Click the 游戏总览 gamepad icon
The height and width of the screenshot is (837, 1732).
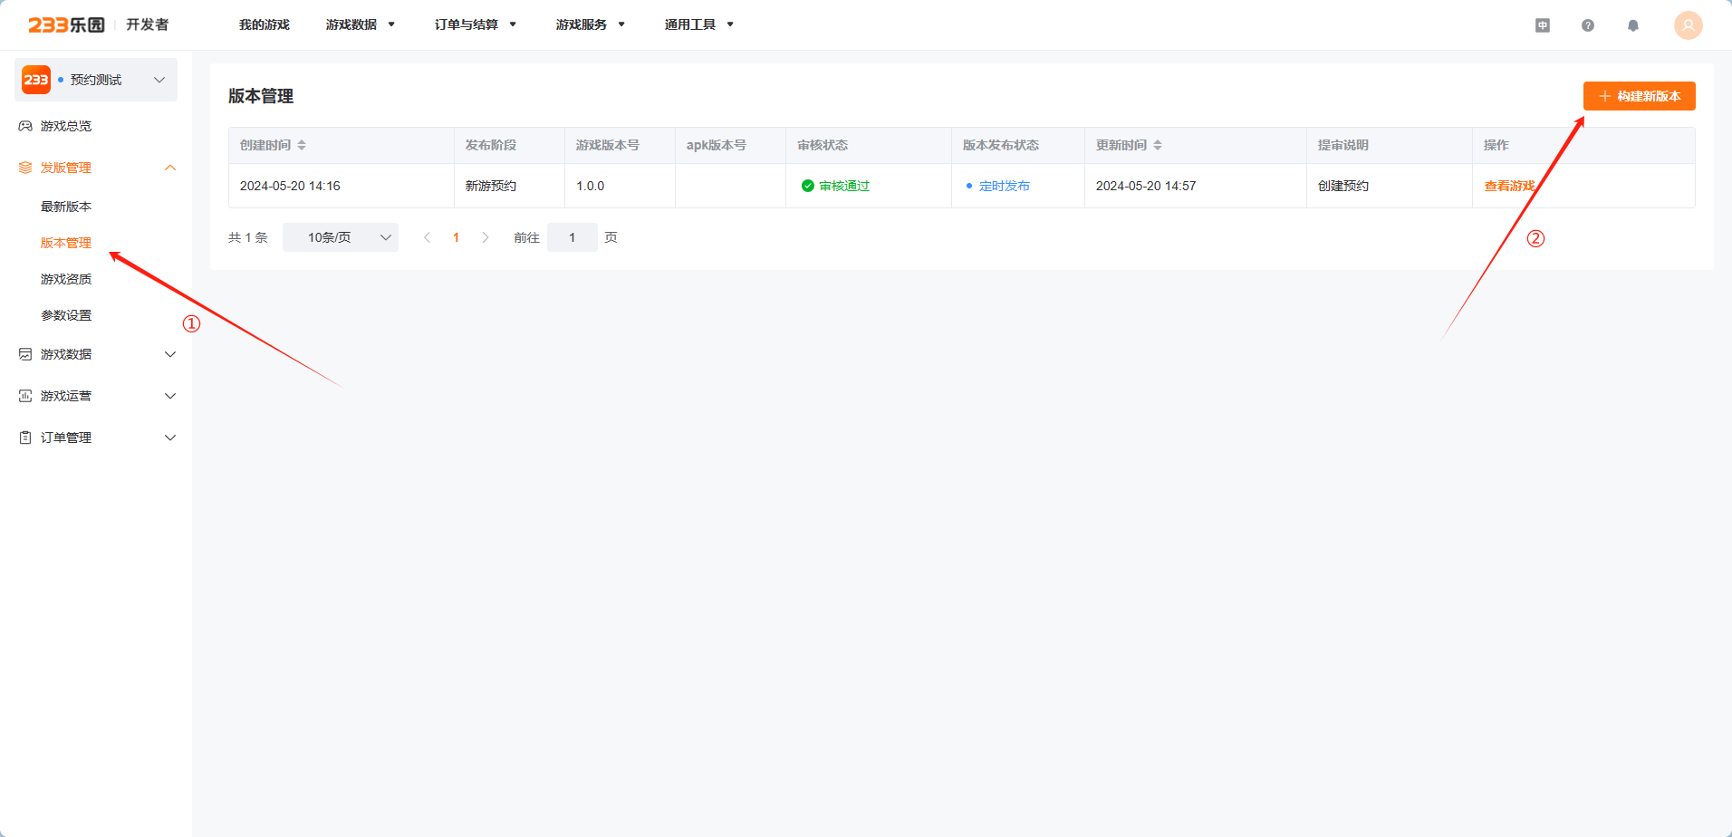(x=25, y=126)
